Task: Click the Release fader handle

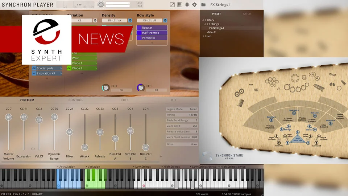Action: pos(100,132)
